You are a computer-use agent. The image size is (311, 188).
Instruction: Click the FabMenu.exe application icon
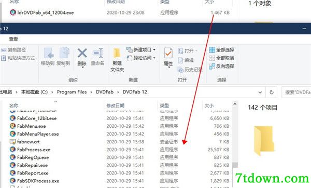click(x=12, y=126)
